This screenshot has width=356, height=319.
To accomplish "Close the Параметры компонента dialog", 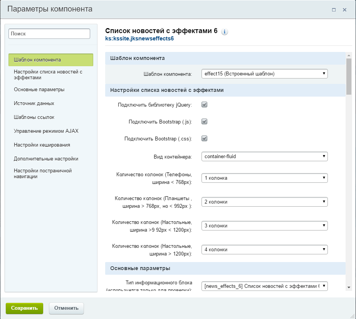I will [x=344, y=10].
